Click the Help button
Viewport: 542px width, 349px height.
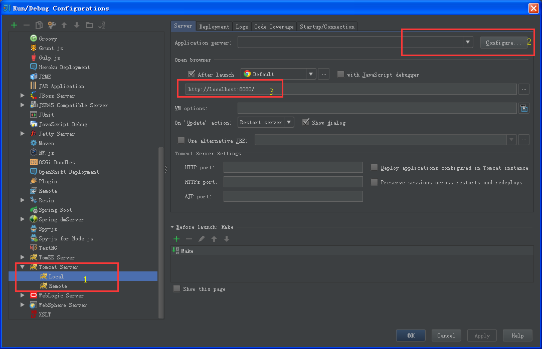517,335
